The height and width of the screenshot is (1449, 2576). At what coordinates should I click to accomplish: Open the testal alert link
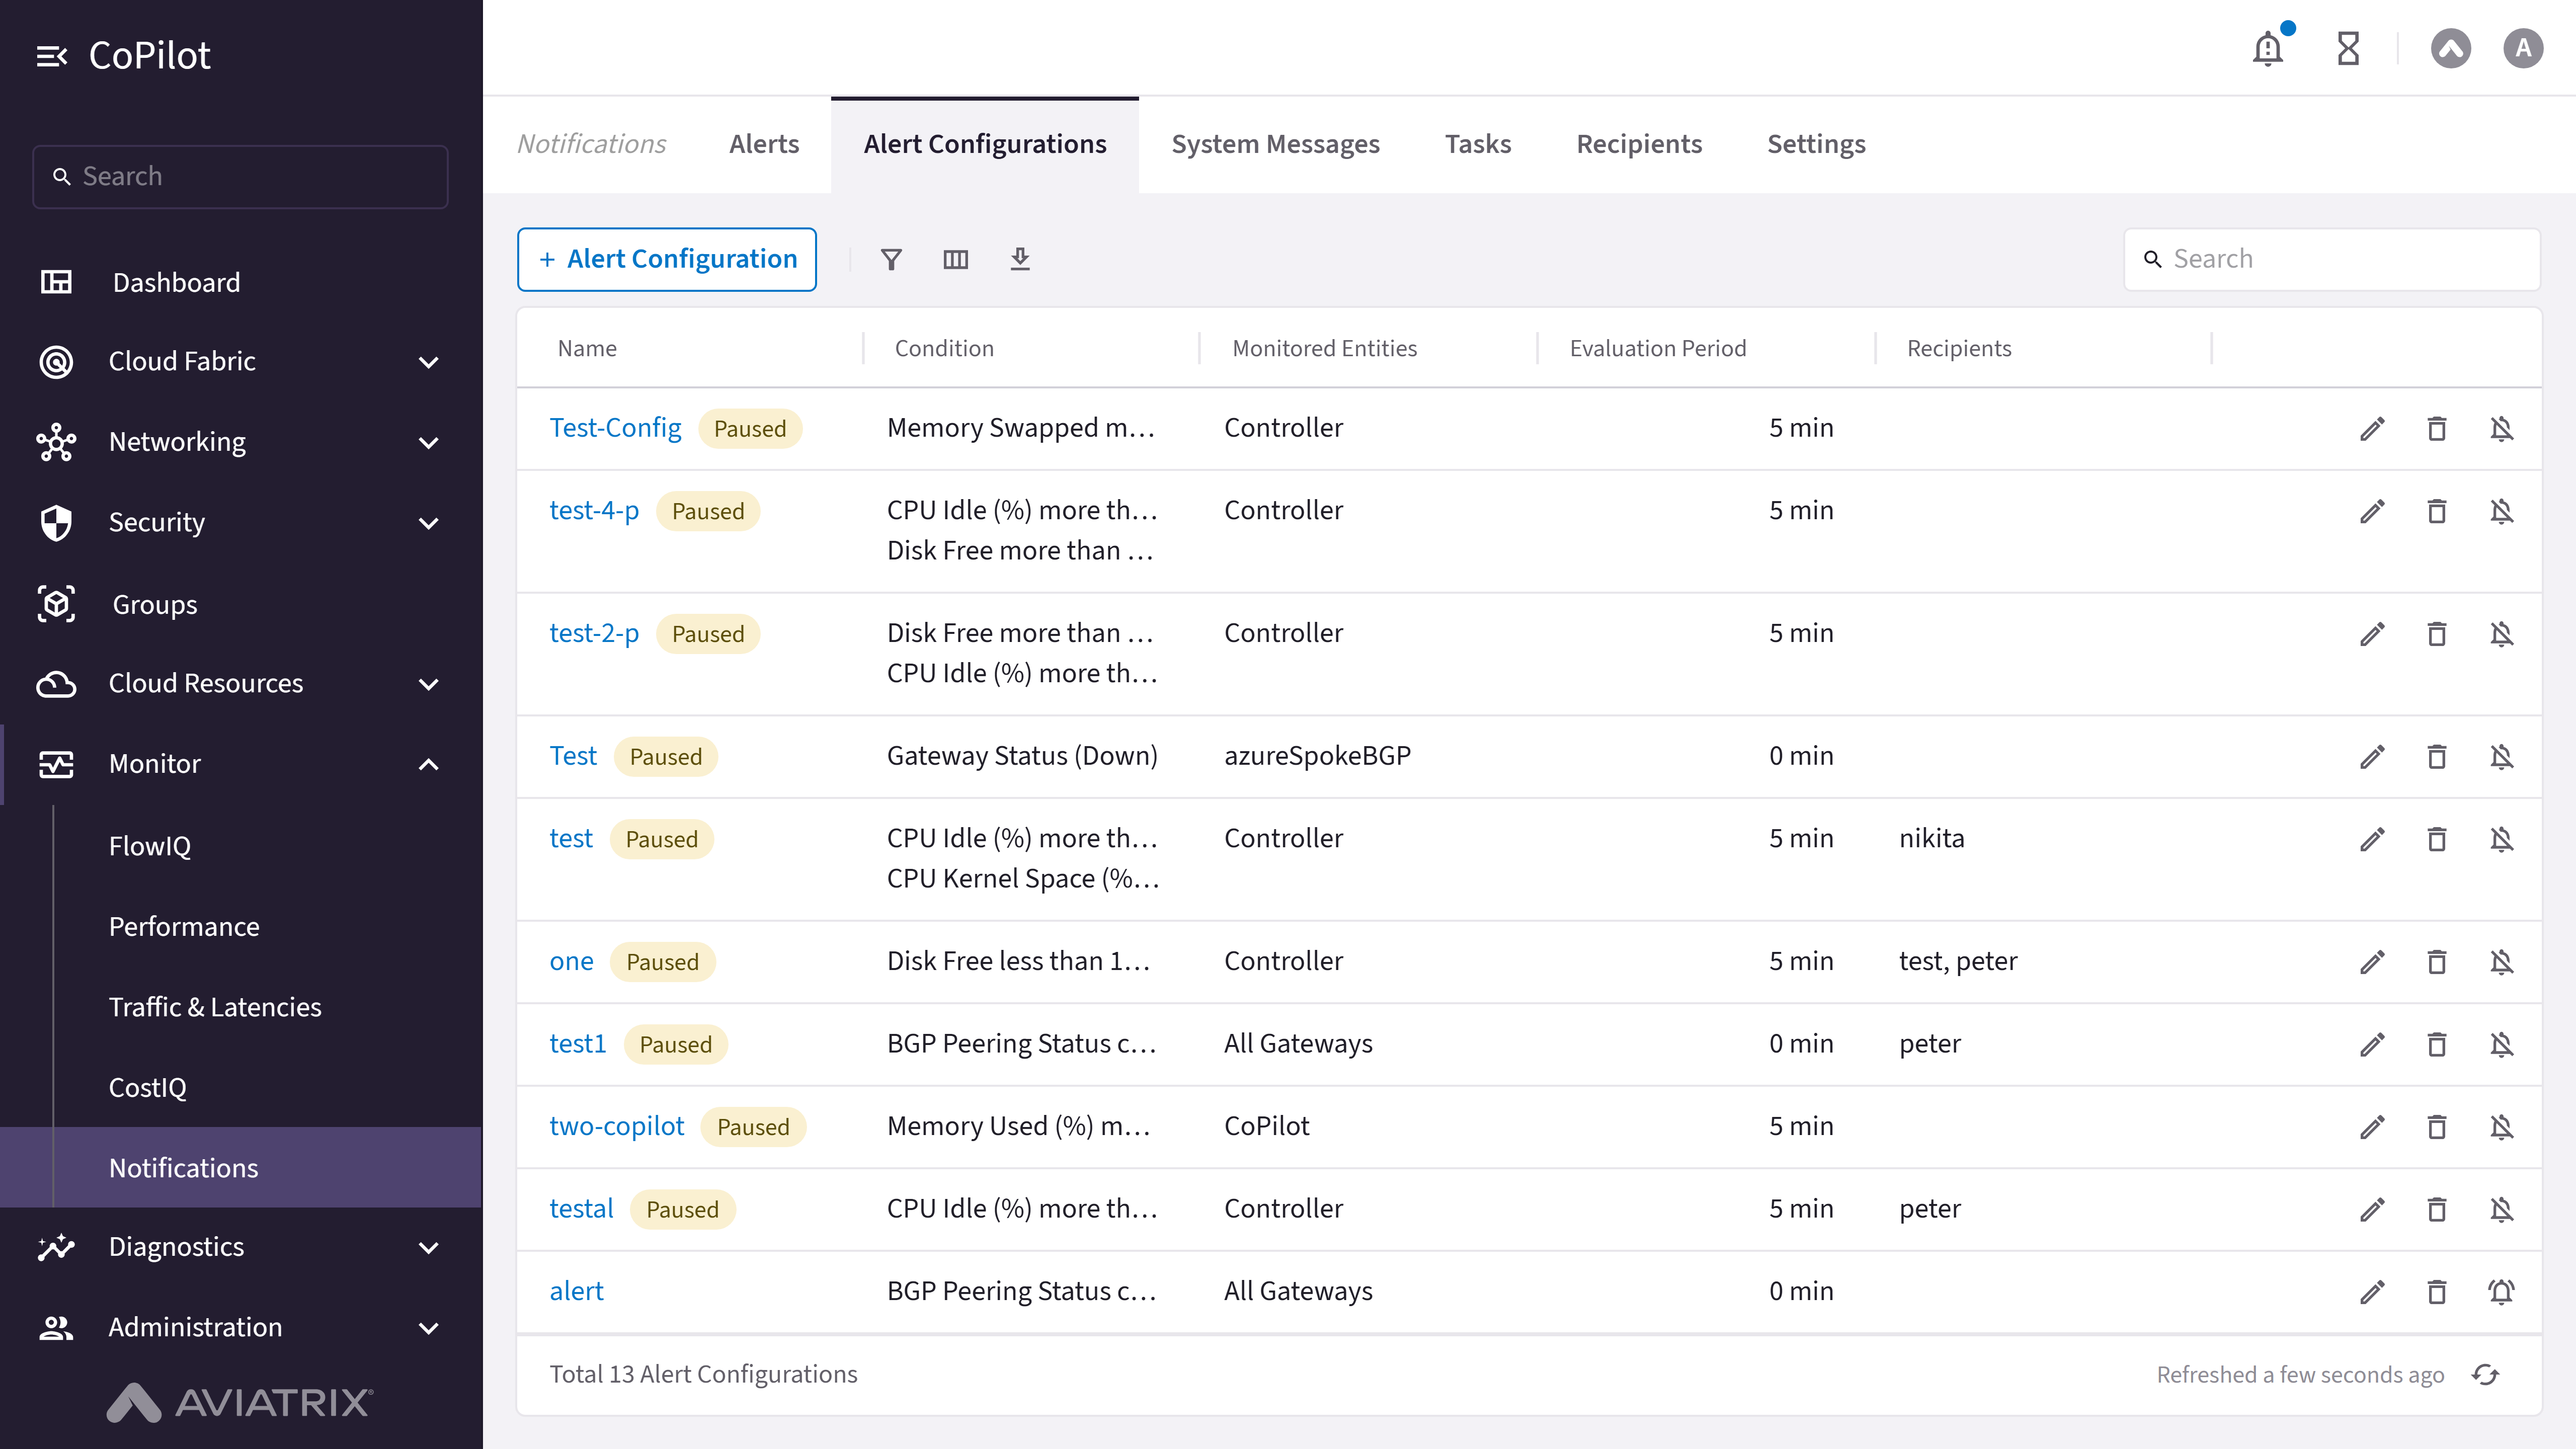pyautogui.click(x=581, y=1209)
